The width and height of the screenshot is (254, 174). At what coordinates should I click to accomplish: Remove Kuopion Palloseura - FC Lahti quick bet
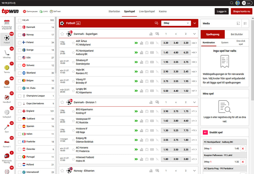(243, 162)
